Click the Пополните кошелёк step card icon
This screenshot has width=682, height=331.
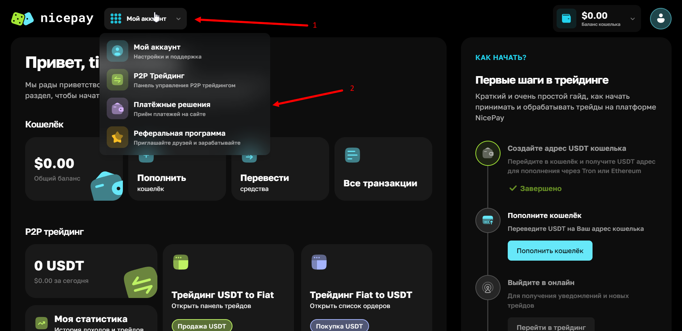point(488,220)
